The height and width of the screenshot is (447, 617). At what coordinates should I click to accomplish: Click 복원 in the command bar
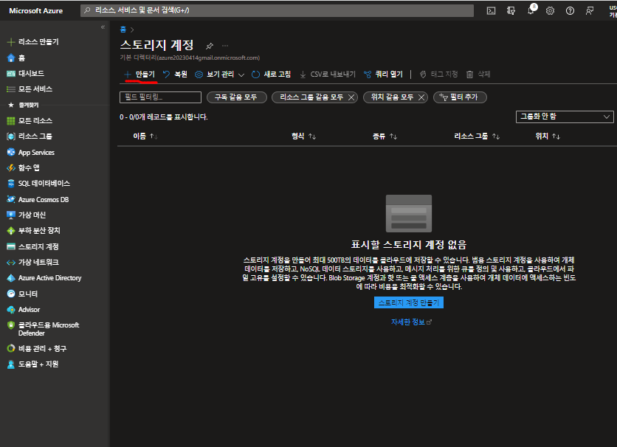point(175,74)
